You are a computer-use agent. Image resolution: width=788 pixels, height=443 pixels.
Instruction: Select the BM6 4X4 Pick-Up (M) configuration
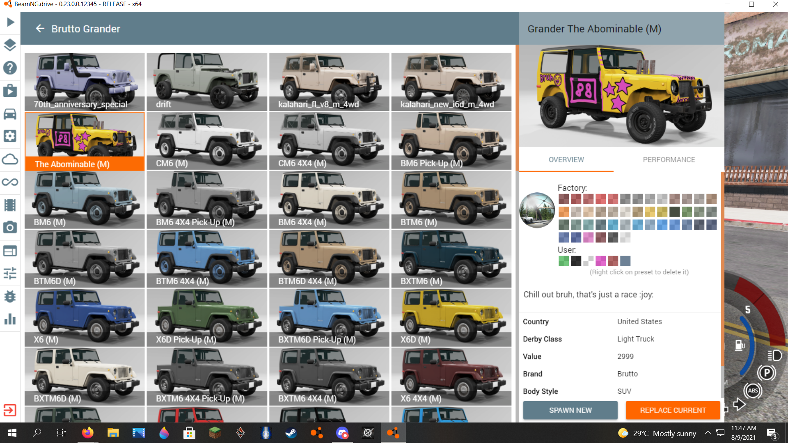coord(207,200)
